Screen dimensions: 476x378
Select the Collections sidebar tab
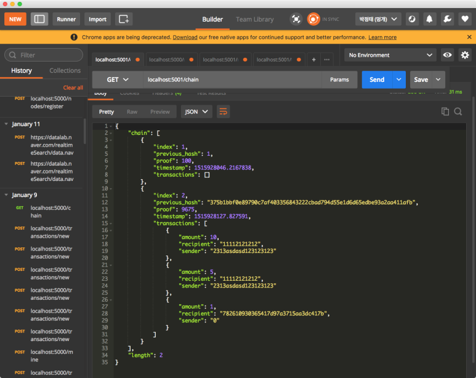pyautogui.click(x=65, y=71)
